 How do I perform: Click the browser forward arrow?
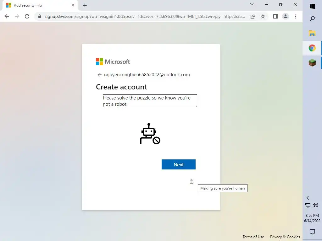17,16
